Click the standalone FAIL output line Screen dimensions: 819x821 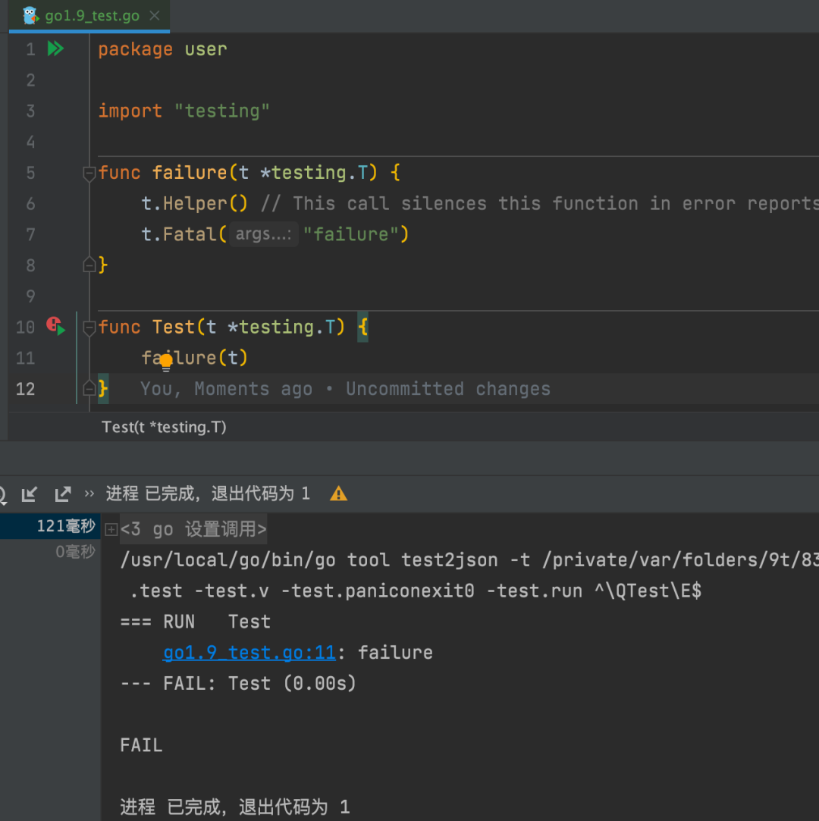tap(141, 745)
